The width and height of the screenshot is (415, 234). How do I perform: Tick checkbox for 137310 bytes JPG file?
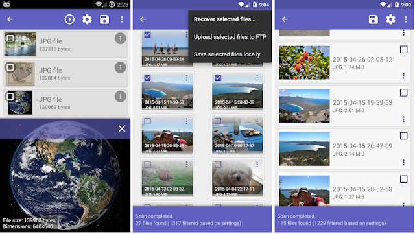click(x=10, y=38)
